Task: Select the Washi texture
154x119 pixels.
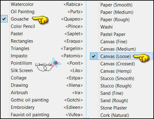Action: click(122, 27)
